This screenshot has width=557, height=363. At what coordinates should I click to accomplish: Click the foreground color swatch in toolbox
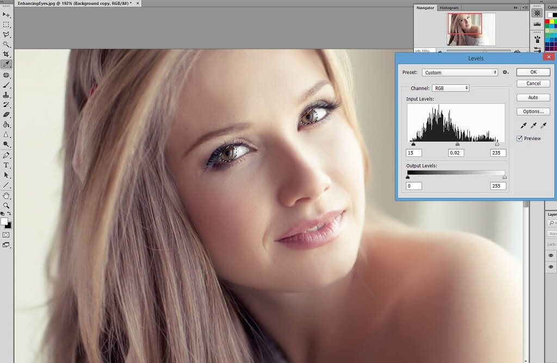pos(4,221)
